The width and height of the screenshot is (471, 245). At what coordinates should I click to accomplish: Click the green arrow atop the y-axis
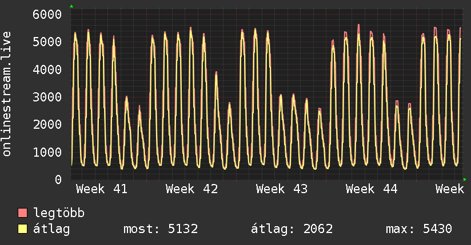[71, 6]
